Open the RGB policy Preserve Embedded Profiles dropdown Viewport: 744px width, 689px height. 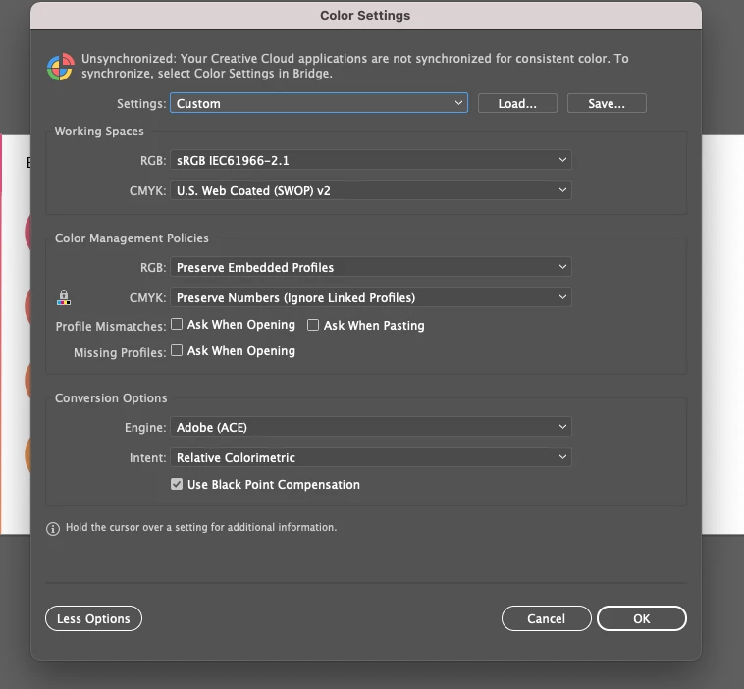[371, 267]
